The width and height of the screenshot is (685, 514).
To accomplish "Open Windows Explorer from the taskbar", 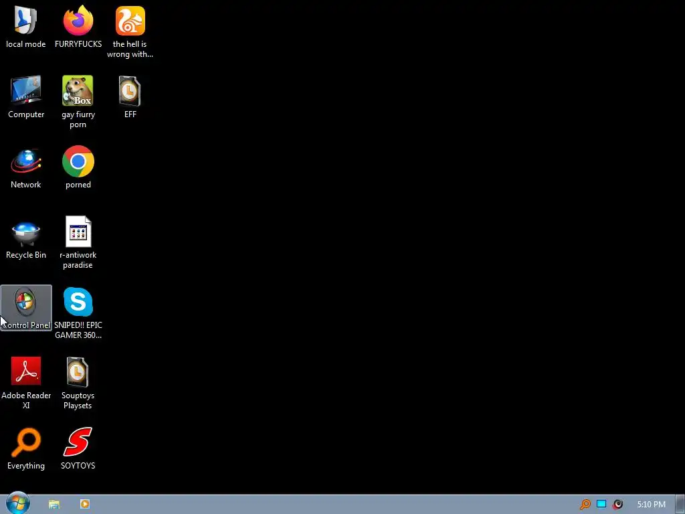I will tap(54, 505).
